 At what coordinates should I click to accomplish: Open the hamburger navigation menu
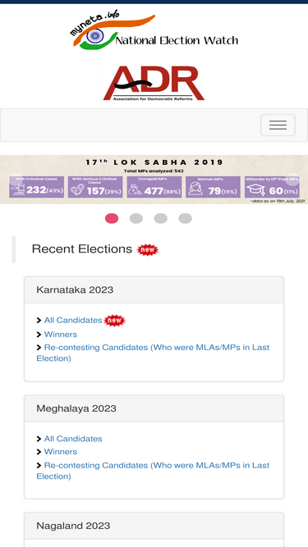tap(278, 125)
